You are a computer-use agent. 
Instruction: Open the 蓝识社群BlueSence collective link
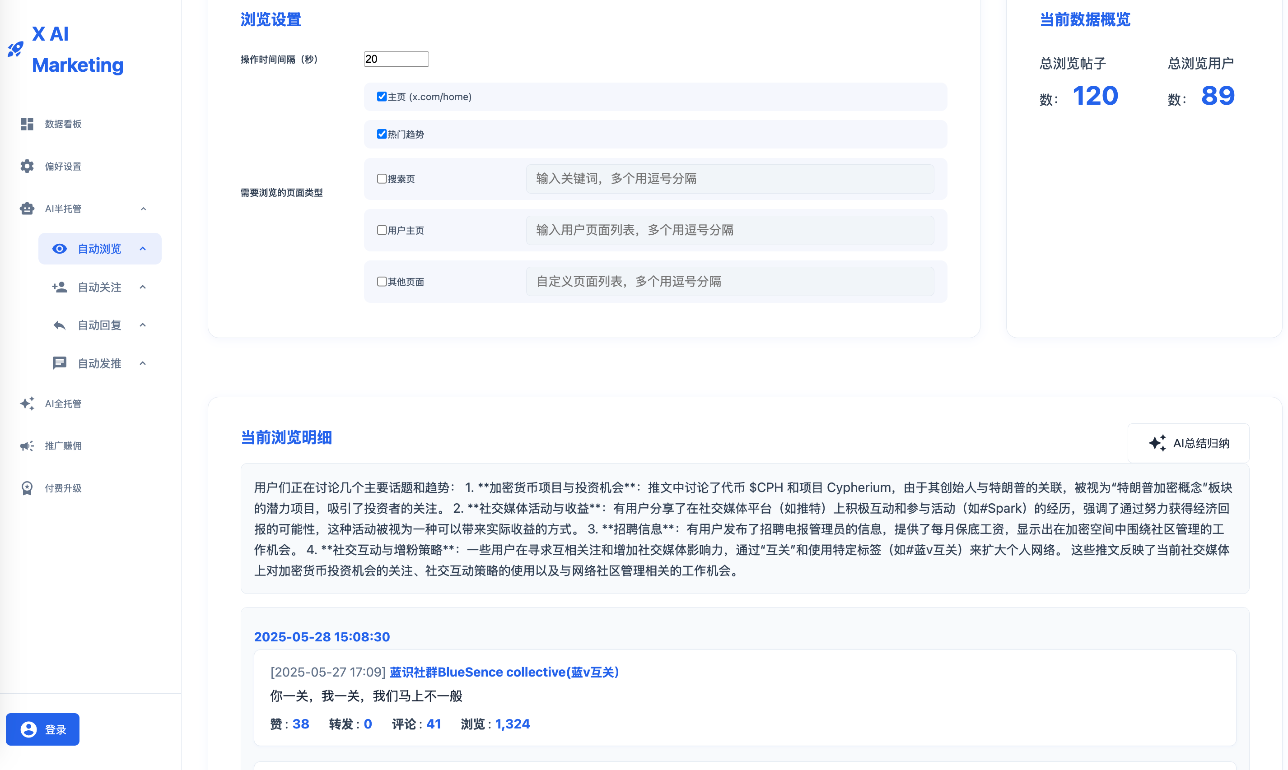(503, 672)
